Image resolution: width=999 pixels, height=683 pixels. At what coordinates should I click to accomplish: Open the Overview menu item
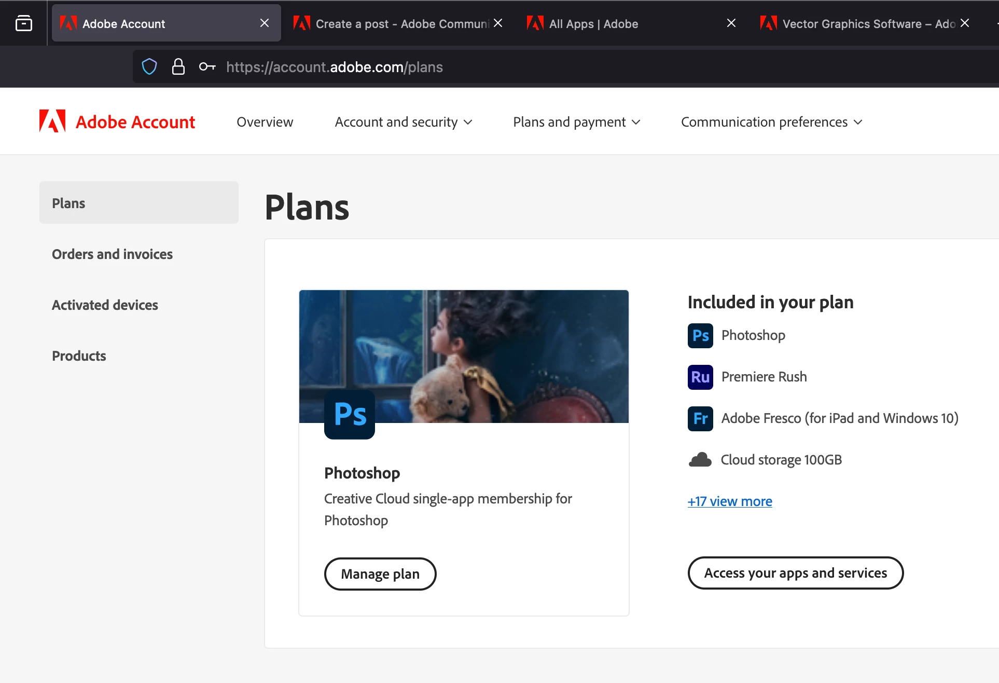[x=265, y=122]
